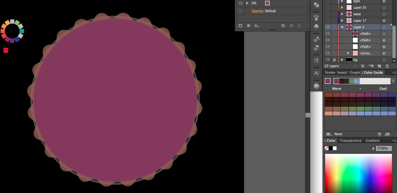The height and width of the screenshot is (193, 397).
Task: Open the Glyphs panel icon in dock
Action: (316, 60)
